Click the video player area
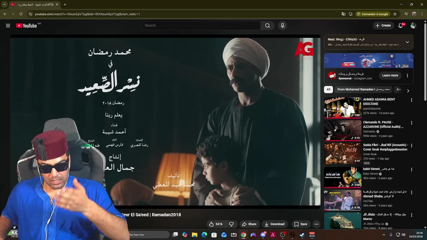Image resolution: width=427 pixels, height=240 pixels. pyautogui.click(x=165, y=122)
